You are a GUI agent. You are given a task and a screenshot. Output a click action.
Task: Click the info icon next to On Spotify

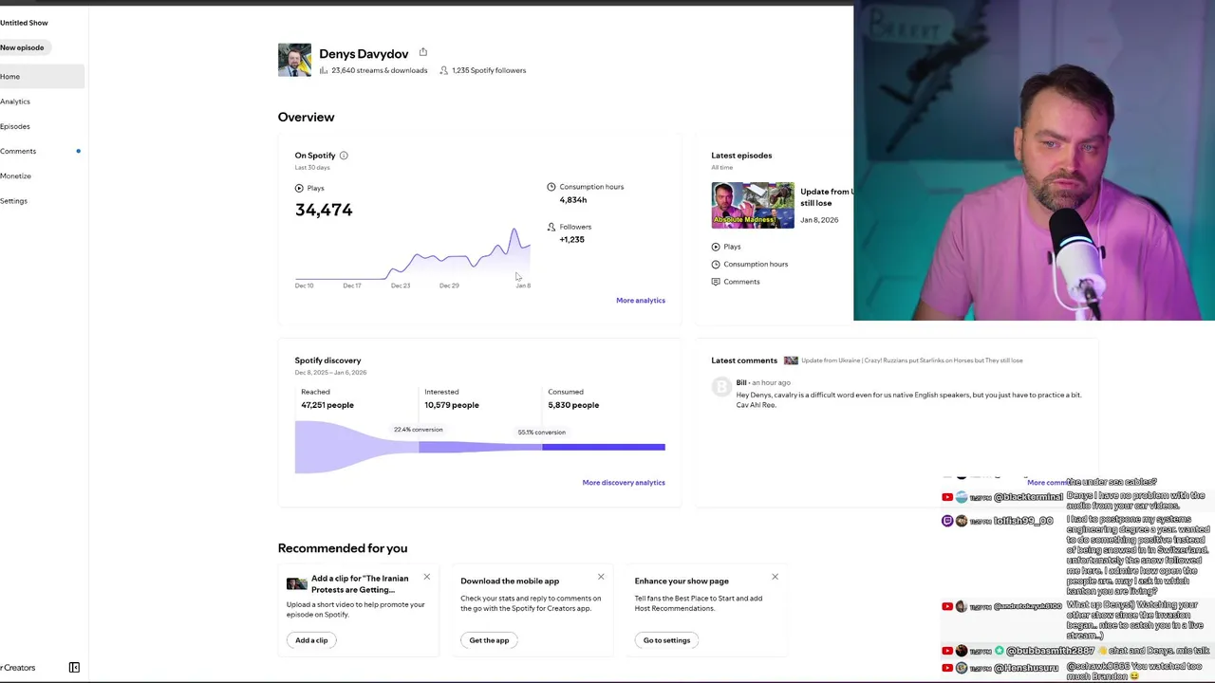344,156
